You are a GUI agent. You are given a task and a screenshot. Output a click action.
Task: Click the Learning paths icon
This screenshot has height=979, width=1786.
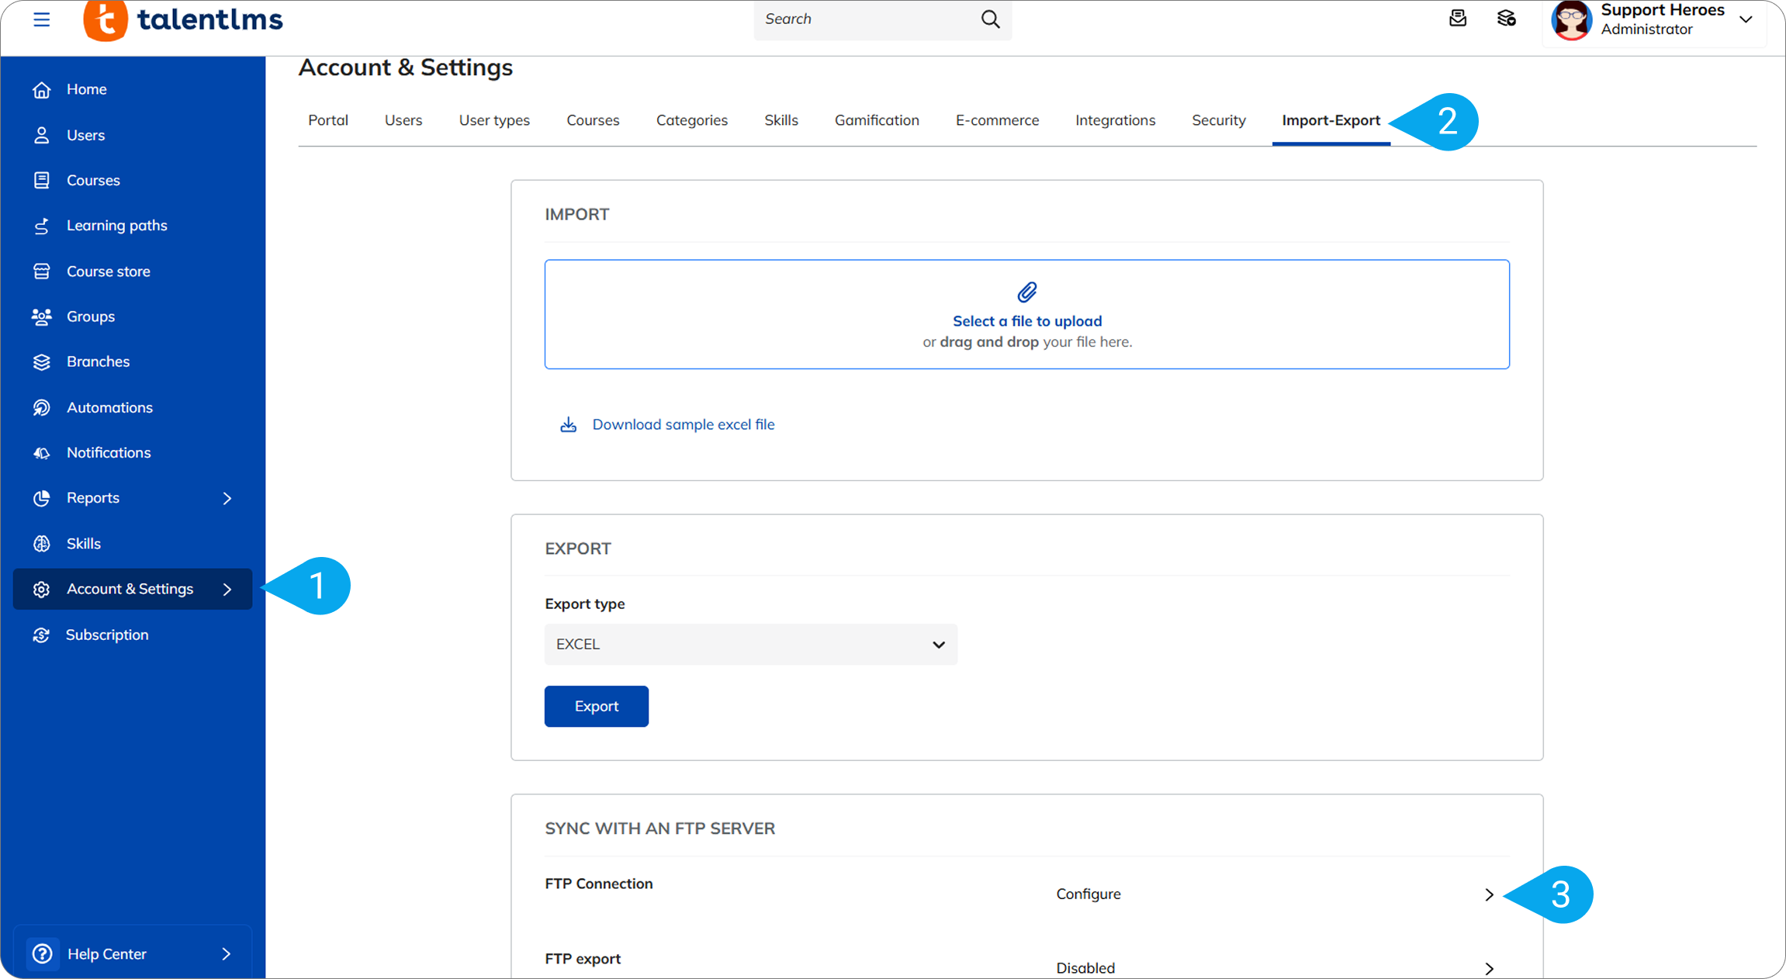(x=42, y=226)
